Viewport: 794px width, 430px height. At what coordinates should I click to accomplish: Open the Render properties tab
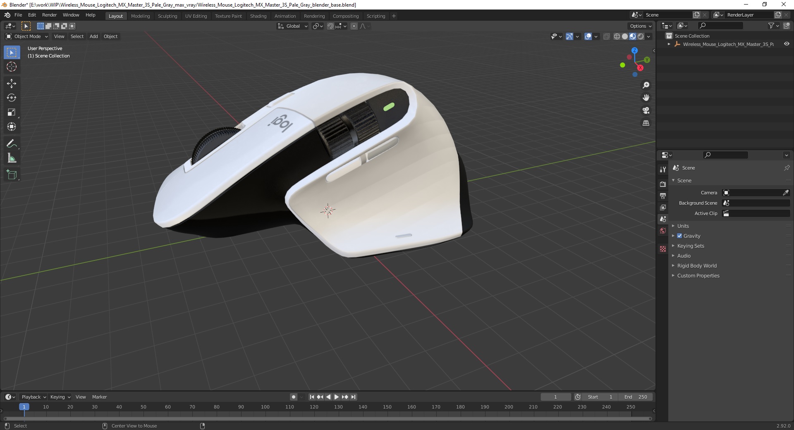click(663, 184)
